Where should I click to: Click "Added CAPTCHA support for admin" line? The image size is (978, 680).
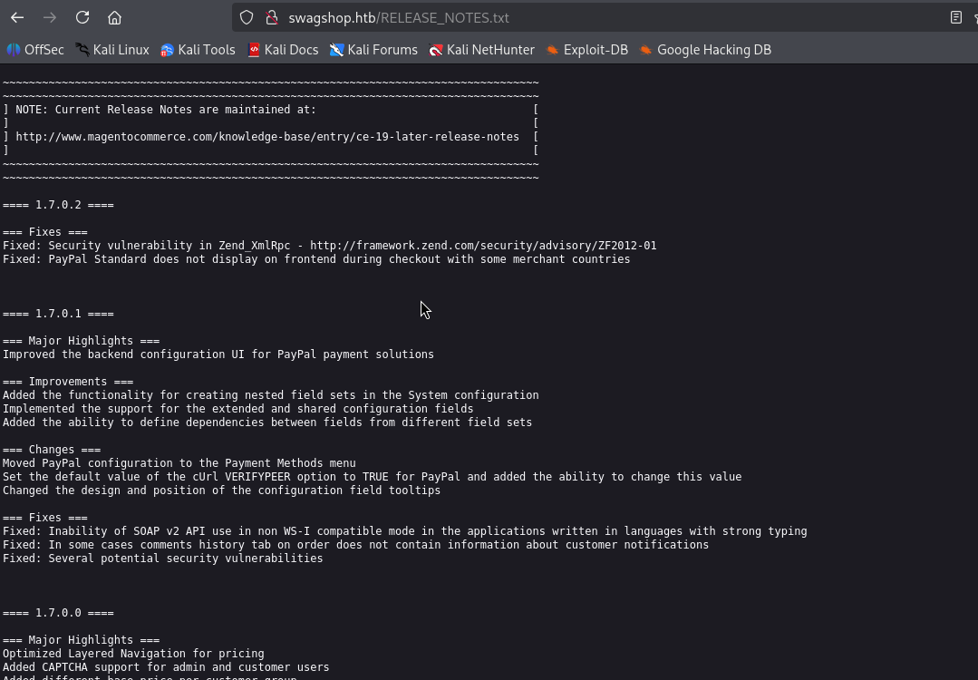[x=166, y=667]
